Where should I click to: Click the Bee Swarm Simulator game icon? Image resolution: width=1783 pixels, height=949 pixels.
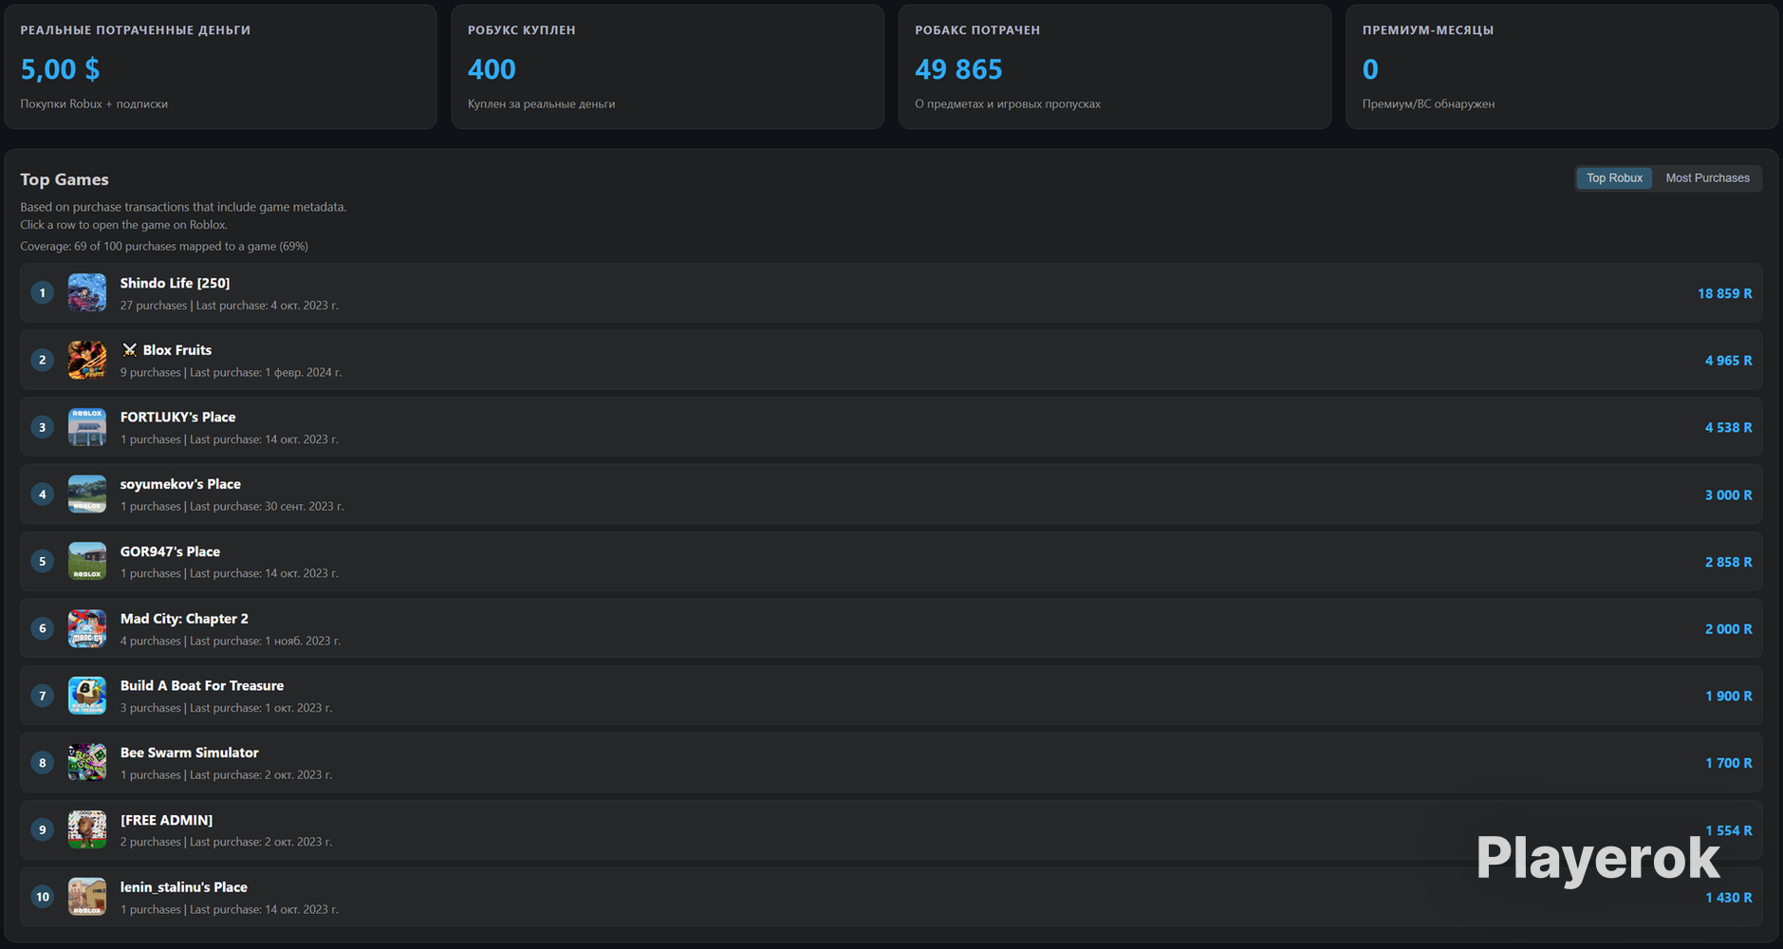(x=87, y=762)
